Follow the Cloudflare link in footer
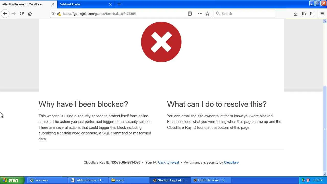 point(231,162)
